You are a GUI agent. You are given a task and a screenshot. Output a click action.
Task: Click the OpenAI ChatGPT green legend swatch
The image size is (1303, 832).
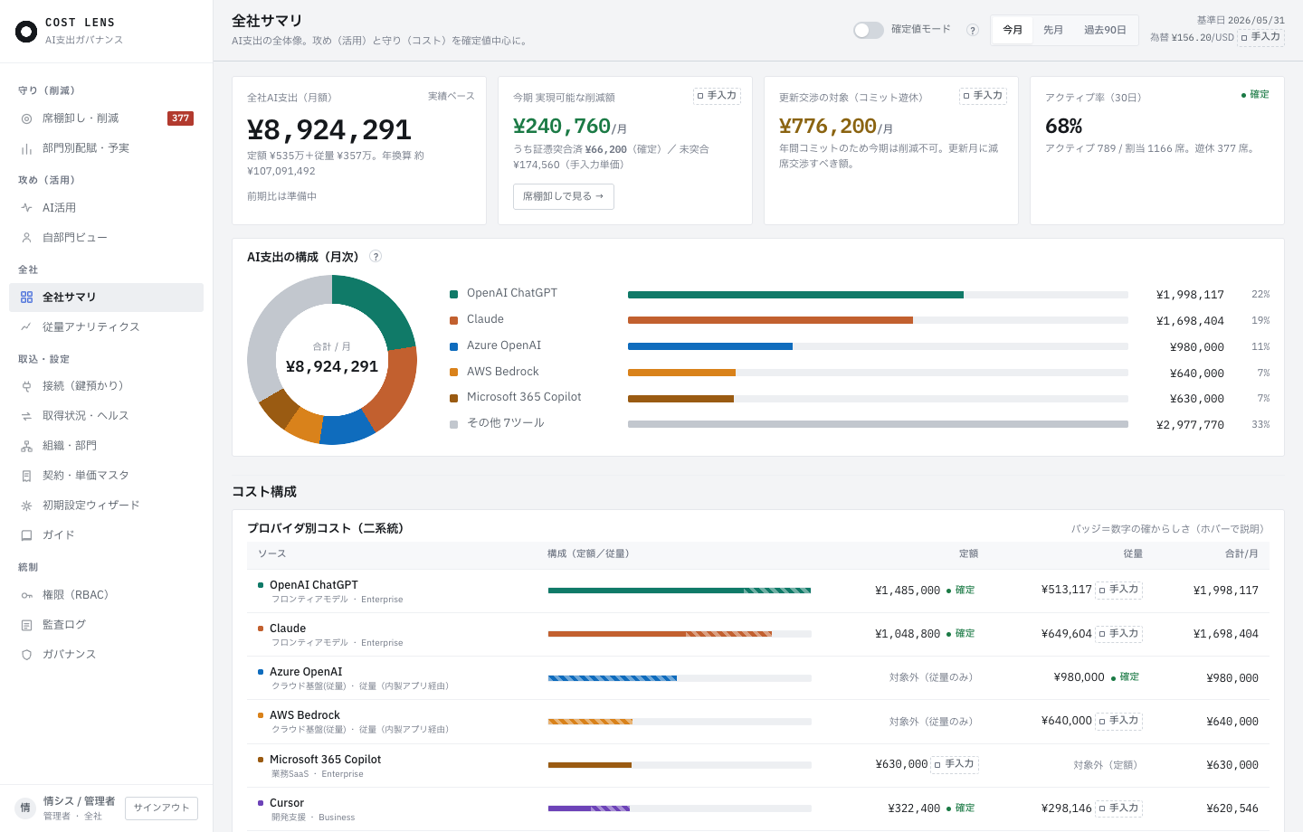453,294
